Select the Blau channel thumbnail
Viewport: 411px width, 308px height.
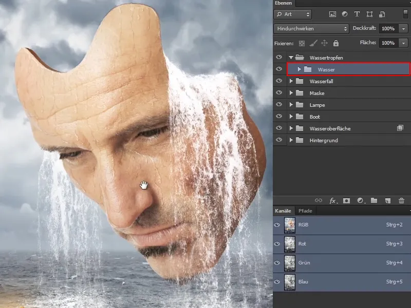(x=290, y=282)
